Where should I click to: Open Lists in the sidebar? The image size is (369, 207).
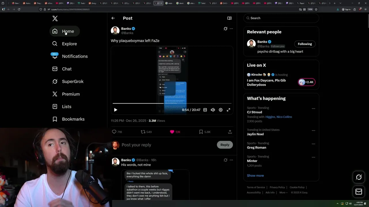(x=62, y=107)
